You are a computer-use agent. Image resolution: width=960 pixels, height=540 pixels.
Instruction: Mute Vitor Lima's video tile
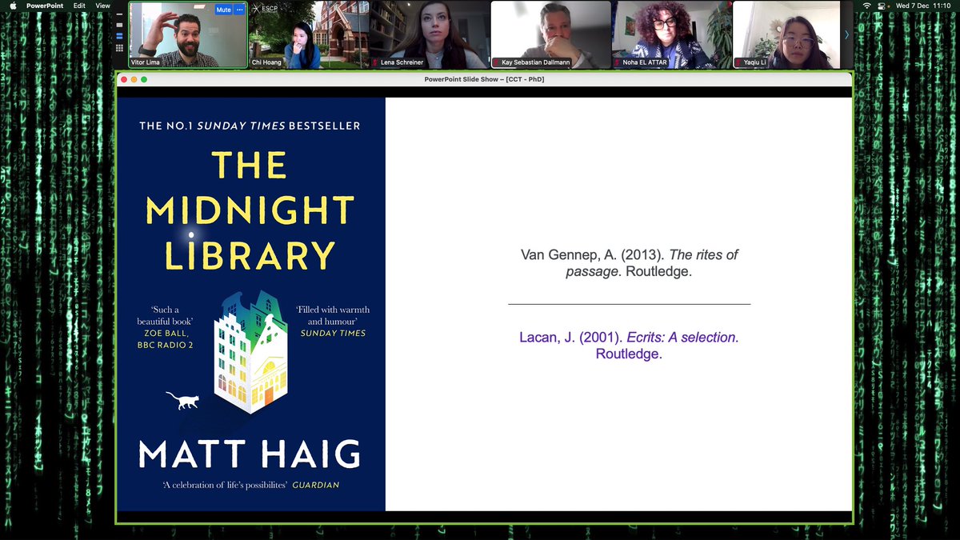[223, 10]
